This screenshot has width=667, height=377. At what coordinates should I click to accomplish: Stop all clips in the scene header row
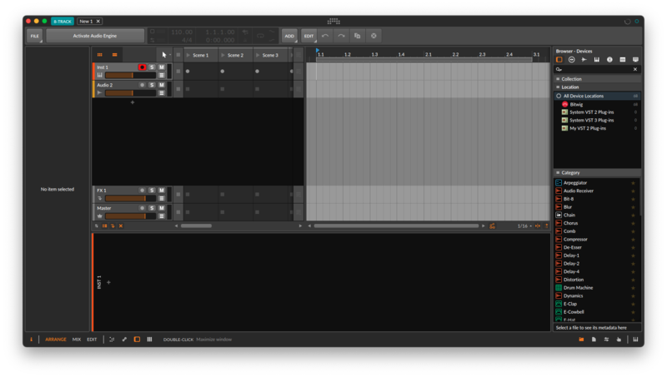point(178,55)
